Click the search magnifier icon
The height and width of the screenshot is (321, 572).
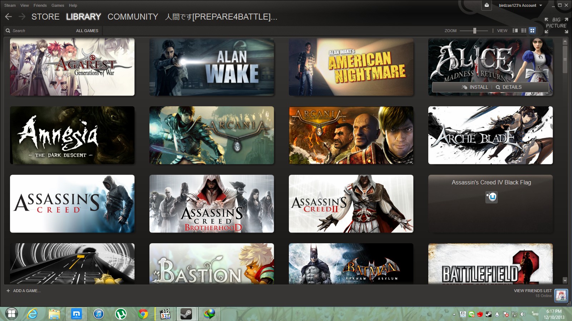pyautogui.click(x=8, y=31)
